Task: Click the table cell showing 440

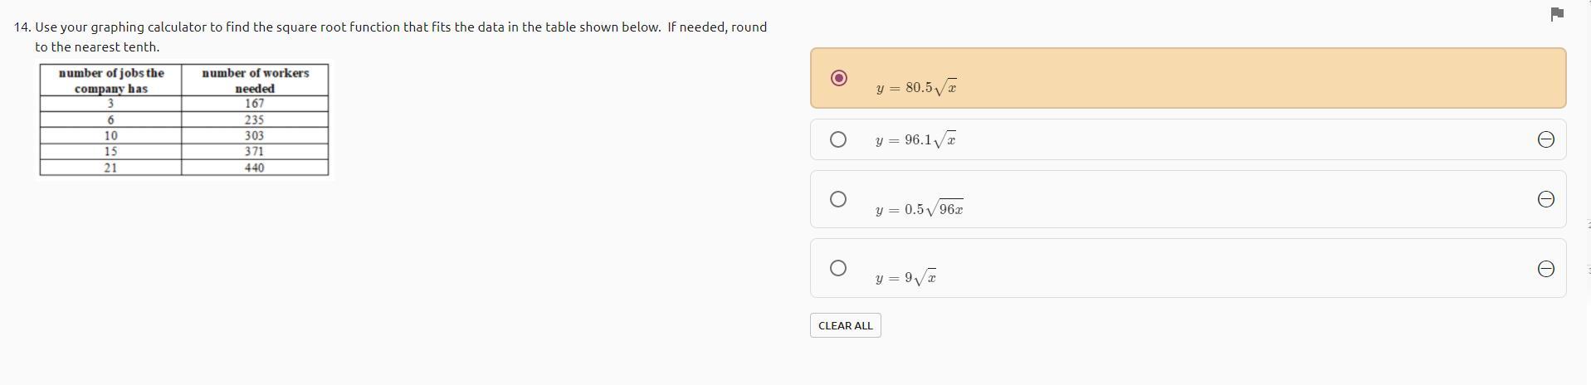Action: 255,168
